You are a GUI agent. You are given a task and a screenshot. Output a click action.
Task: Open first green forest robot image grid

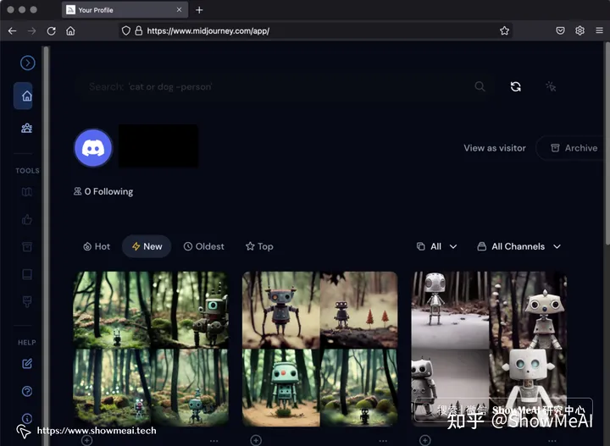151,349
